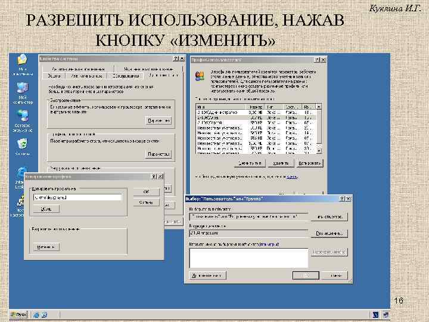Open the Мои документы desktop icon

pos(22,65)
